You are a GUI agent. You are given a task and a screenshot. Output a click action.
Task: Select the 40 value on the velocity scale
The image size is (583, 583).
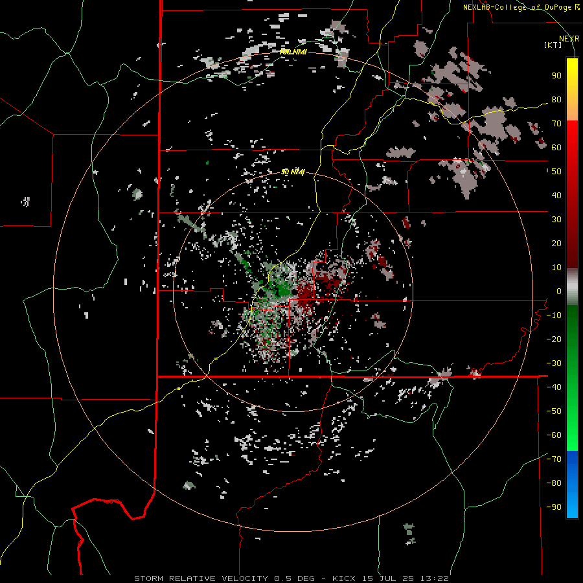point(556,195)
